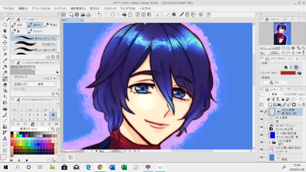
Task: Hide the top 100% 乗算 layer
Action: coord(261,111)
